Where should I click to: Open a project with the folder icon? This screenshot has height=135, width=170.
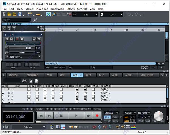tap(9, 14)
